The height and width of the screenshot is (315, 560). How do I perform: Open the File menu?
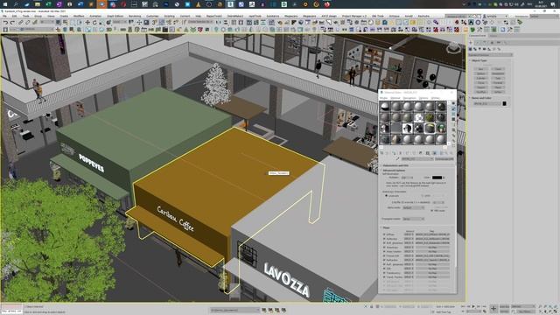click(4, 16)
